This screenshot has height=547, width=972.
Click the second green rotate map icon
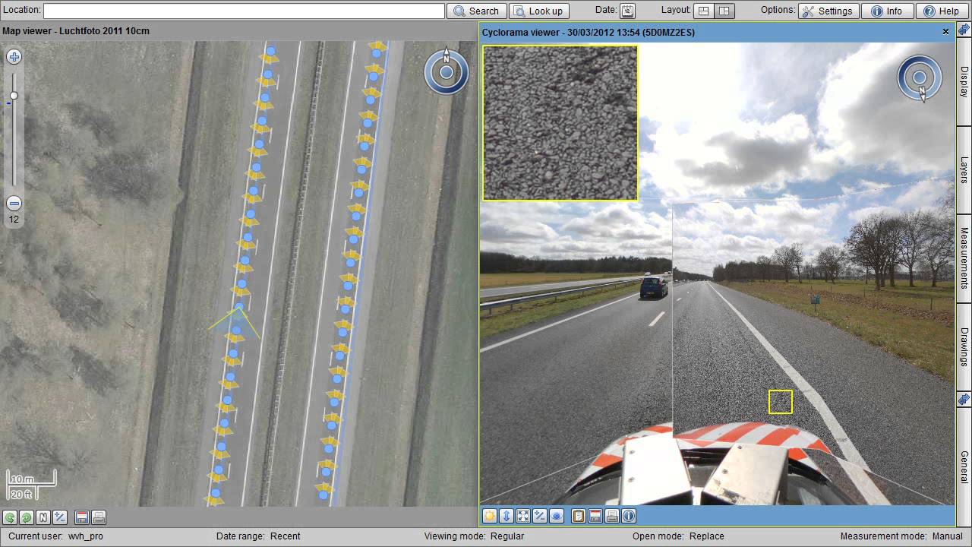[26, 517]
